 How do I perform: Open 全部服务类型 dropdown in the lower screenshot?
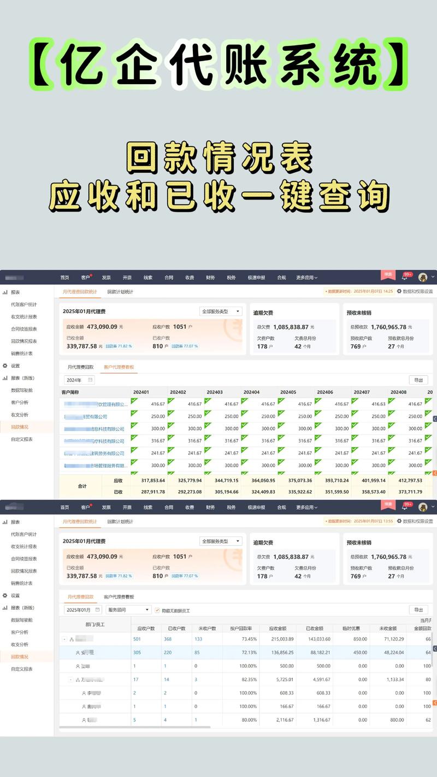[x=221, y=541]
